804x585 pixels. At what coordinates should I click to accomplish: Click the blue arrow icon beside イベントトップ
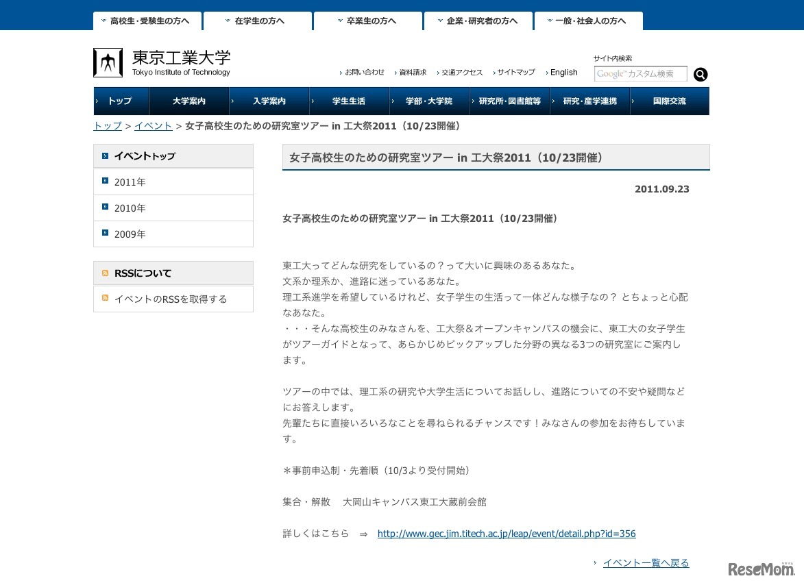[105, 155]
